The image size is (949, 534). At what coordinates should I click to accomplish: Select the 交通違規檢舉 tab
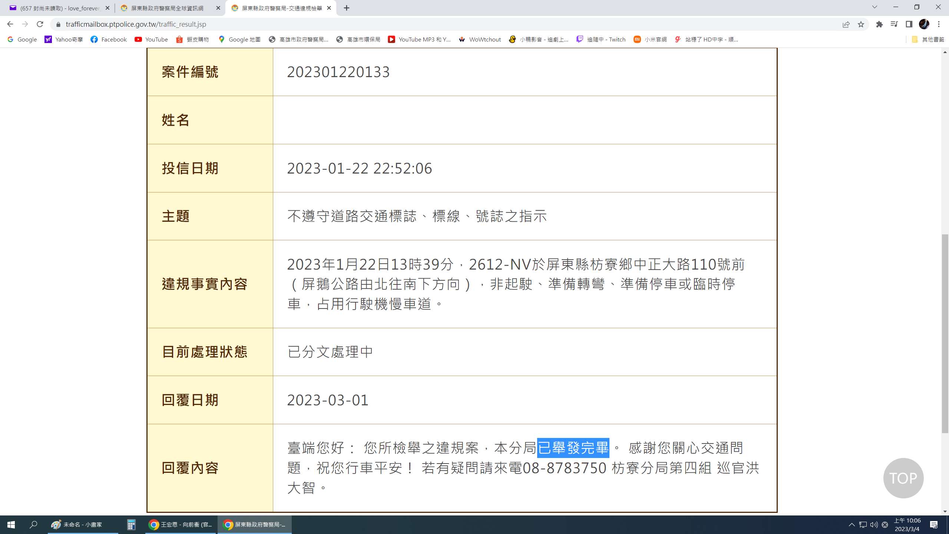coord(281,8)
